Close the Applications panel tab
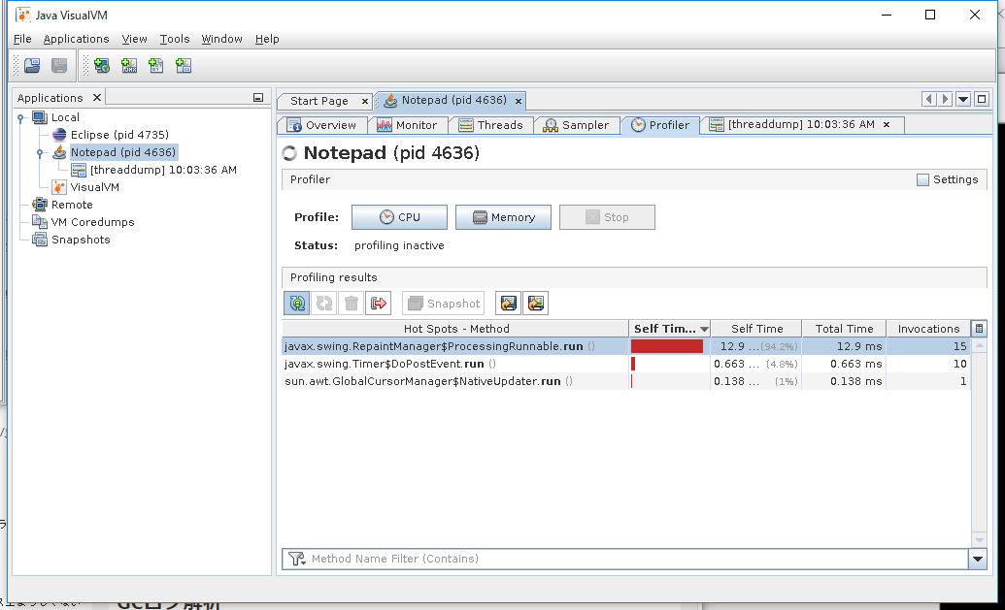 click(97, 97)
